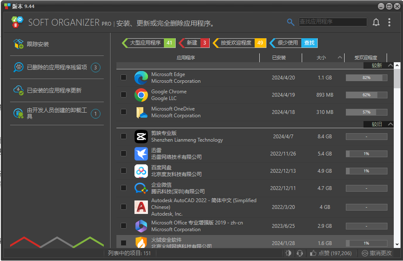Viewport: 403px width, 261px height.
Task: Click the Microsoft Office 2019 icon
Action: (141, 226)
